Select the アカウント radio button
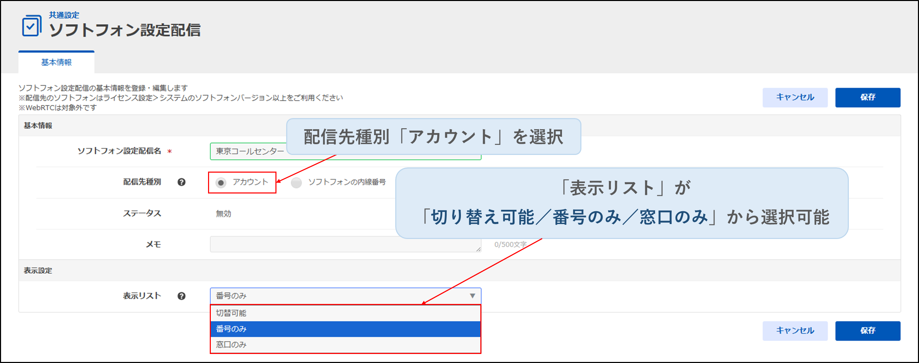 click(x=221, y=183)
